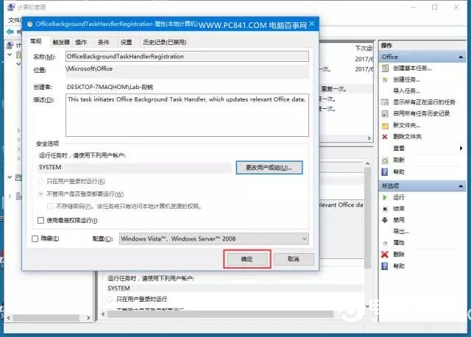Click the right arrow of the task list scrollbar
This screenshot has height=337, width=471.
point(369,138)
